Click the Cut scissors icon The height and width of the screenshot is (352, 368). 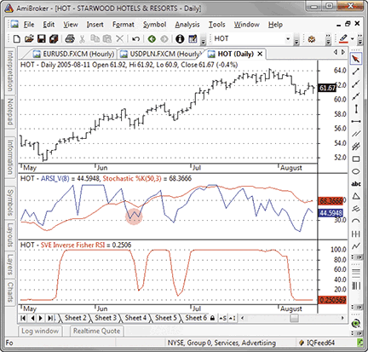(x=82, y=38)
